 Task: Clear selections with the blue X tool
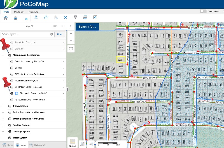pos(66,17)
